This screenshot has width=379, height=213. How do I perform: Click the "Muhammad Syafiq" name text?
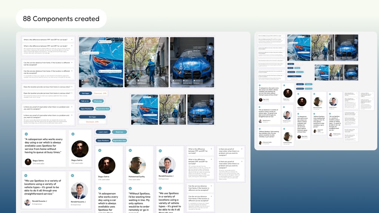coord(137,176)
